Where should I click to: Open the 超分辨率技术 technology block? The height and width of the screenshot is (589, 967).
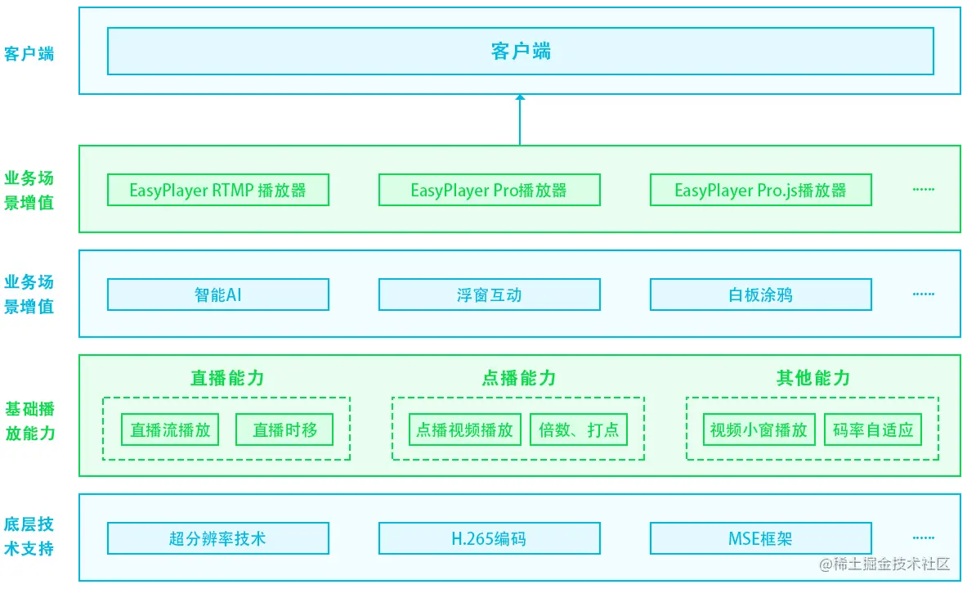point(217,537)
